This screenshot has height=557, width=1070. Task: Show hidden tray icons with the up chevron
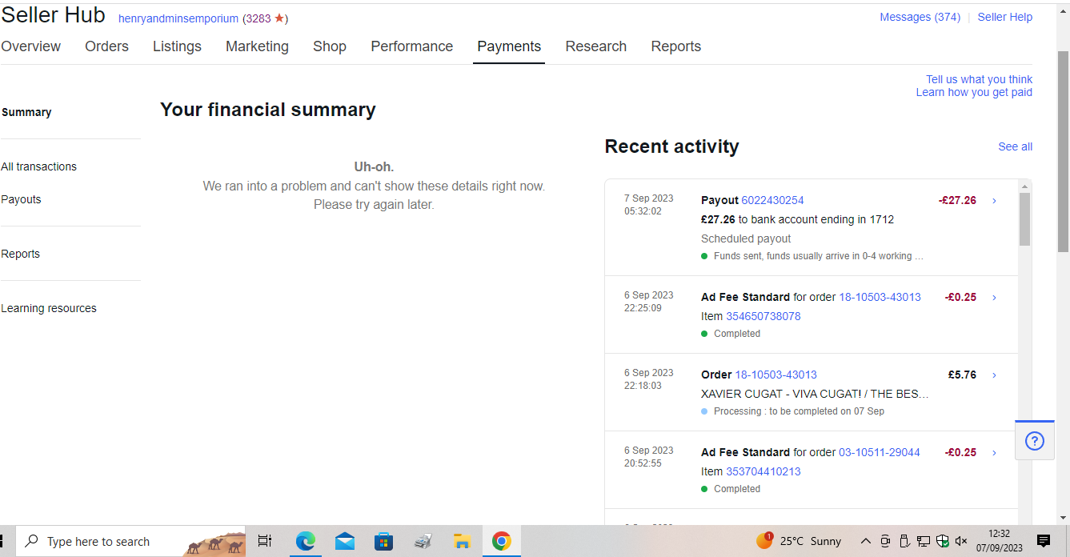[x=866, y=541]
